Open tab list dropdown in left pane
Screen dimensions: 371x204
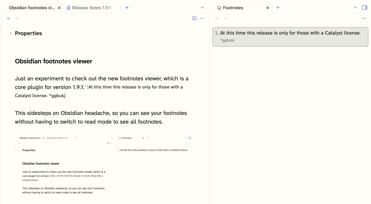tap(202, 7)
